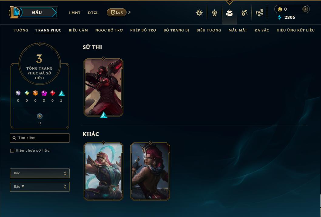Click the 'Tìm kiếm' search field
Screen dimensions: 321x217
tap(40, 138)
